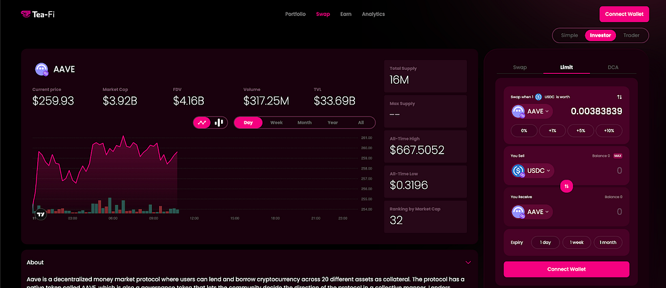This screenshot has height=288, width=666.
Task: Click the About section heading
Action: coord(35,263)
